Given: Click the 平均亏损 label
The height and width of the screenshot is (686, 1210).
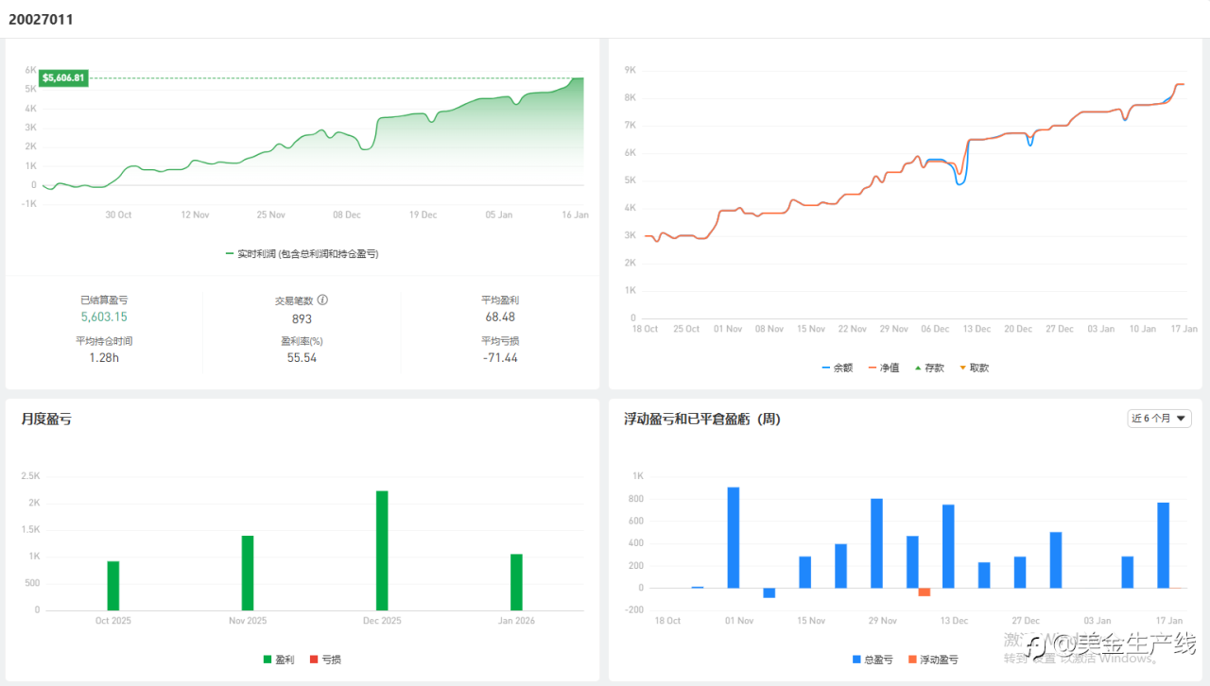Looking at the screenshot, I should point(499,340).
